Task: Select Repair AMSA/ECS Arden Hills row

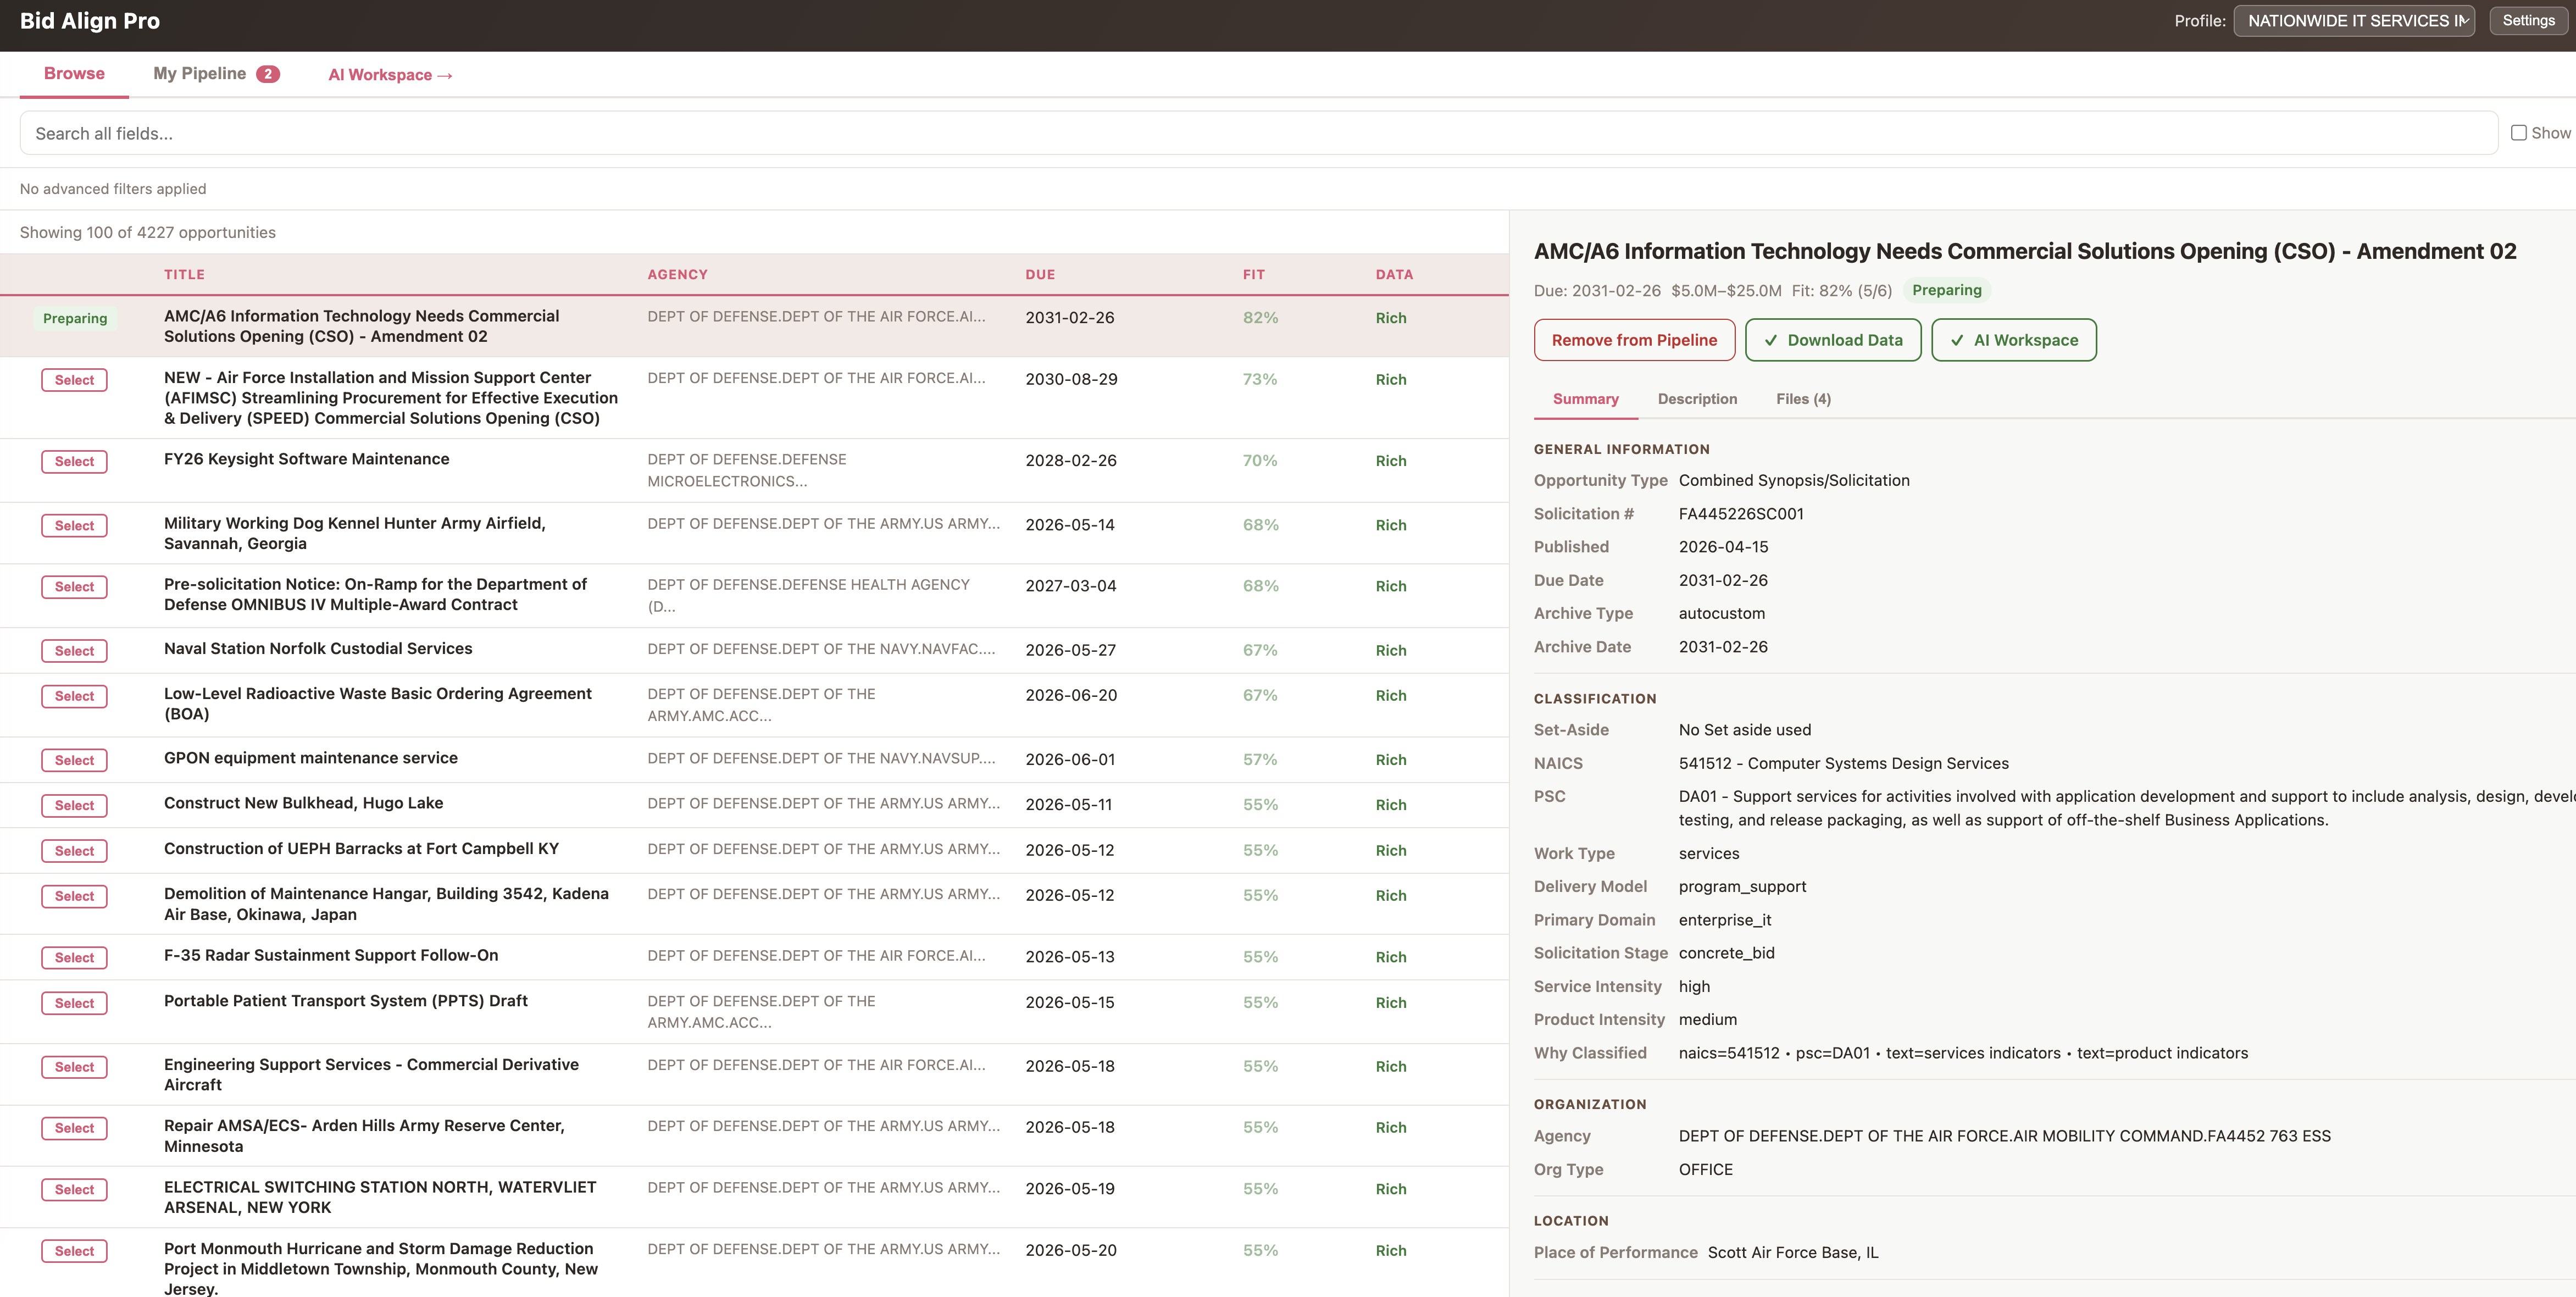Action: tap(74, 1128)
